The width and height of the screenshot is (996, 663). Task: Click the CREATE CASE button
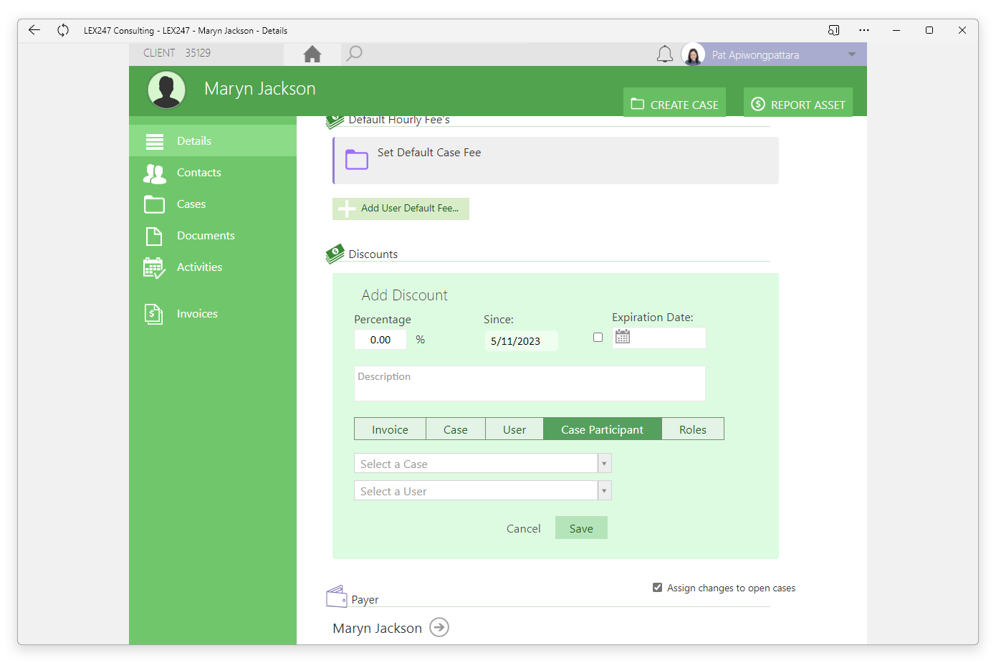click(x=674, y=104)
